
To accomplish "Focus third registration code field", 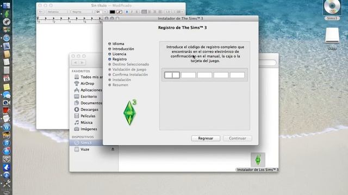I will point(204,75).
